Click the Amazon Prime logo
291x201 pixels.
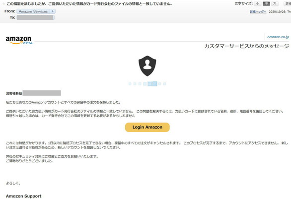[x=19, y=40]
